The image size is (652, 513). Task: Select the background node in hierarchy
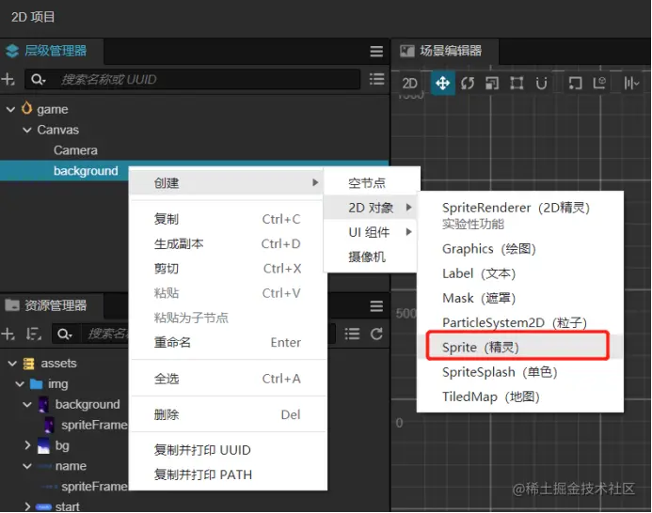(x=86, y=171)
